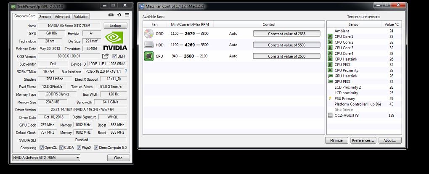Click the CPU Core 4 sensor icon

(x=330, y=53)
